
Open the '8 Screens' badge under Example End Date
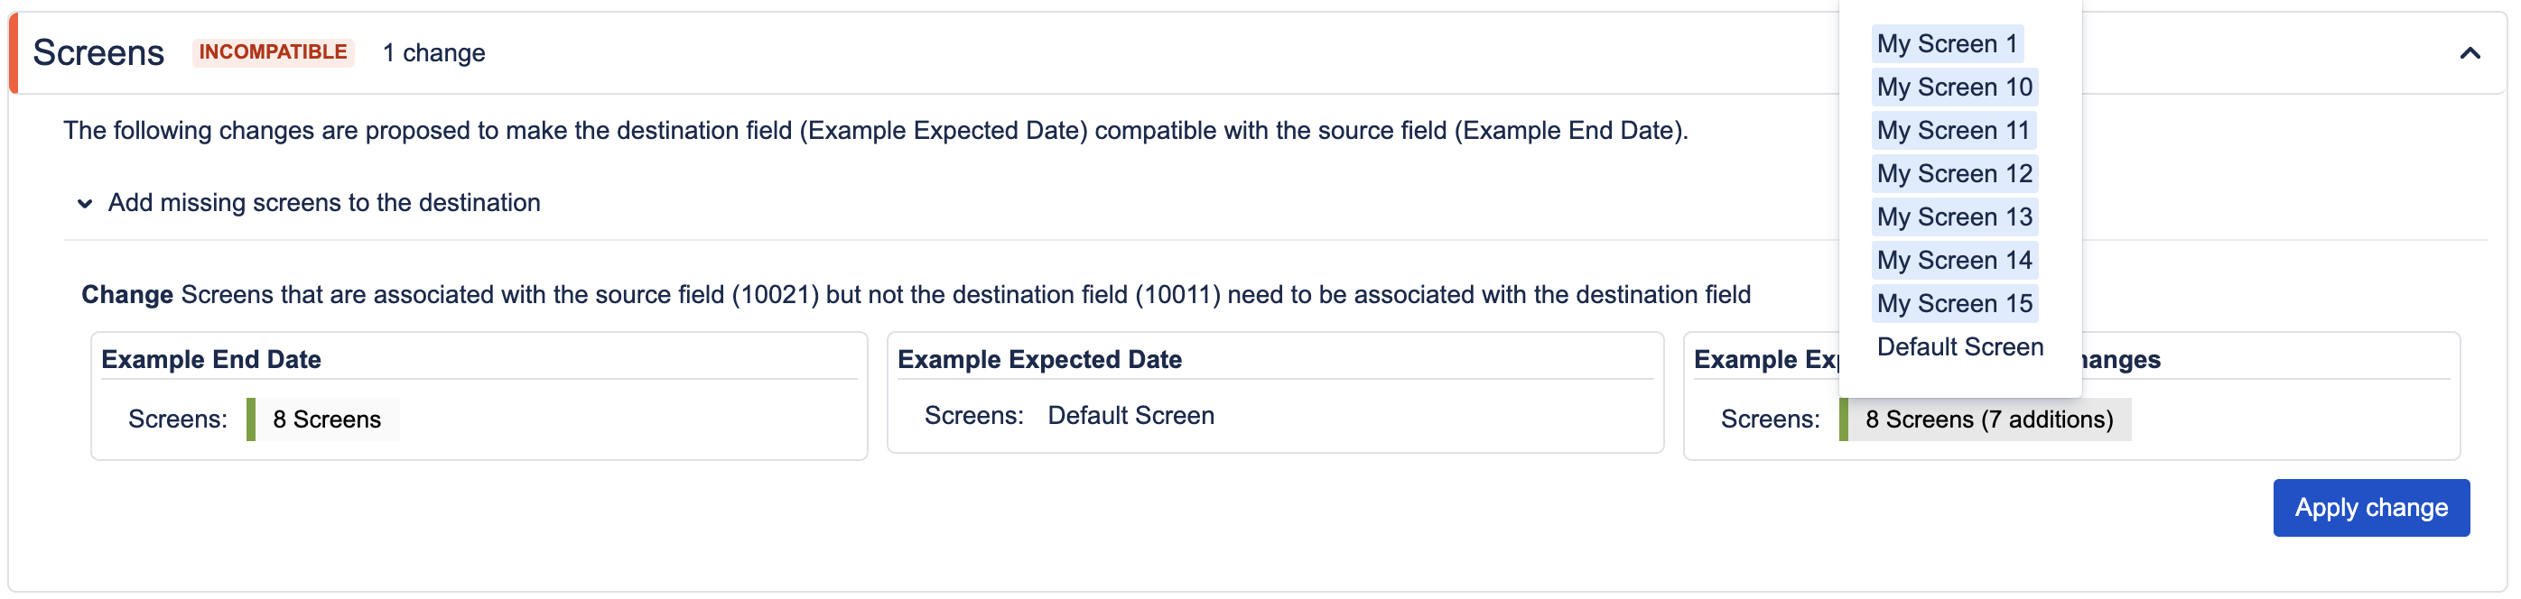click(x=326, y=419)
